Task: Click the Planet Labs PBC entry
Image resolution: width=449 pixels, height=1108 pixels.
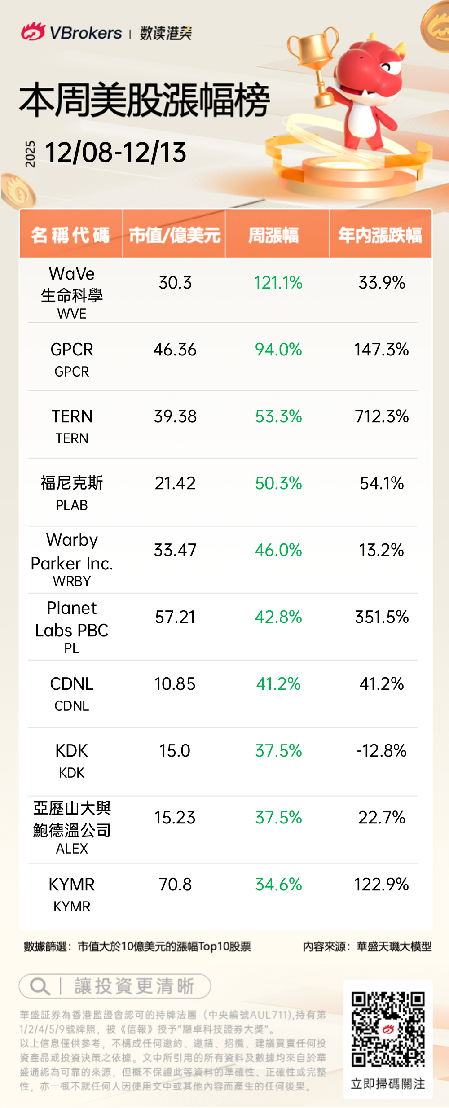Action: (x=72, y=619)
